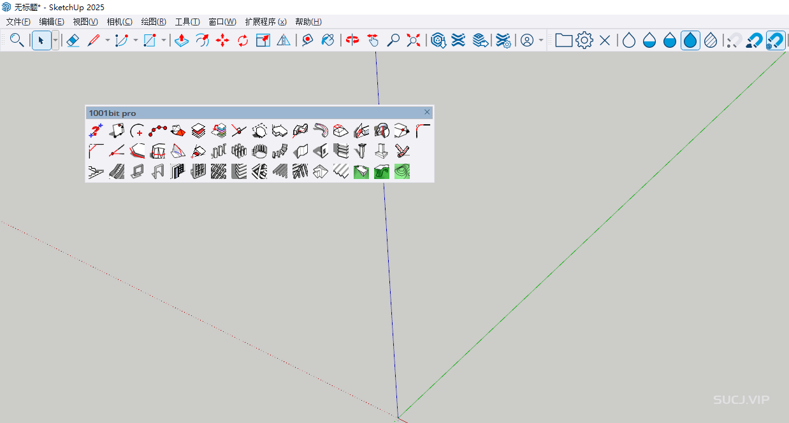The height and width of the screenshot is (423, 789).
Task: Open the 文件(F) menu
Action: [18, 22]
